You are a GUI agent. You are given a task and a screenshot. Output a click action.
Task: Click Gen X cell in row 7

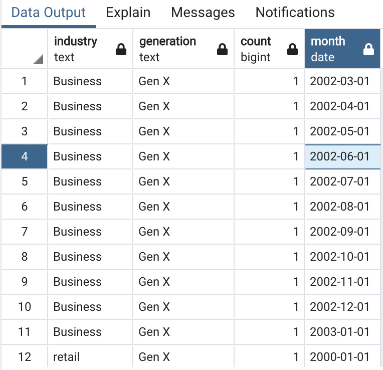[183, 232]
